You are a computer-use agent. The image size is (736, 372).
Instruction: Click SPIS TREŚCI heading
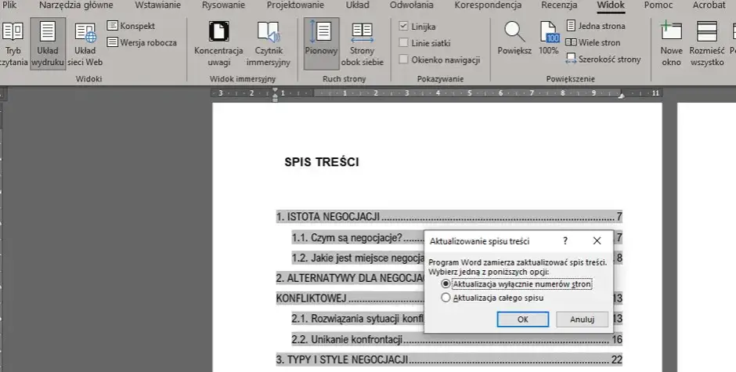pos(322,162)
